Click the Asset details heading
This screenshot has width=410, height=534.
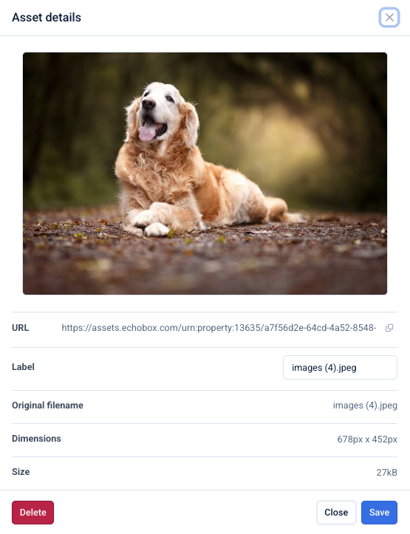click(47, 18)
